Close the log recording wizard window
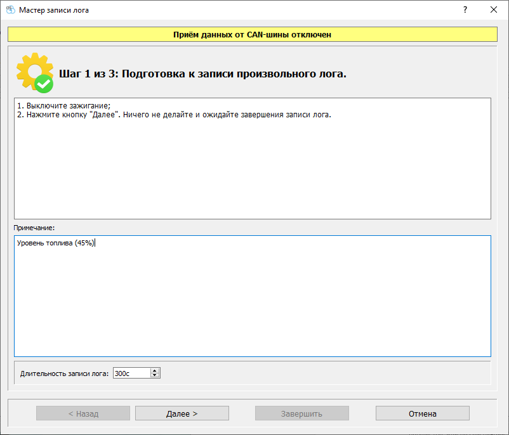The image size is (509, 435). point(494,10)
